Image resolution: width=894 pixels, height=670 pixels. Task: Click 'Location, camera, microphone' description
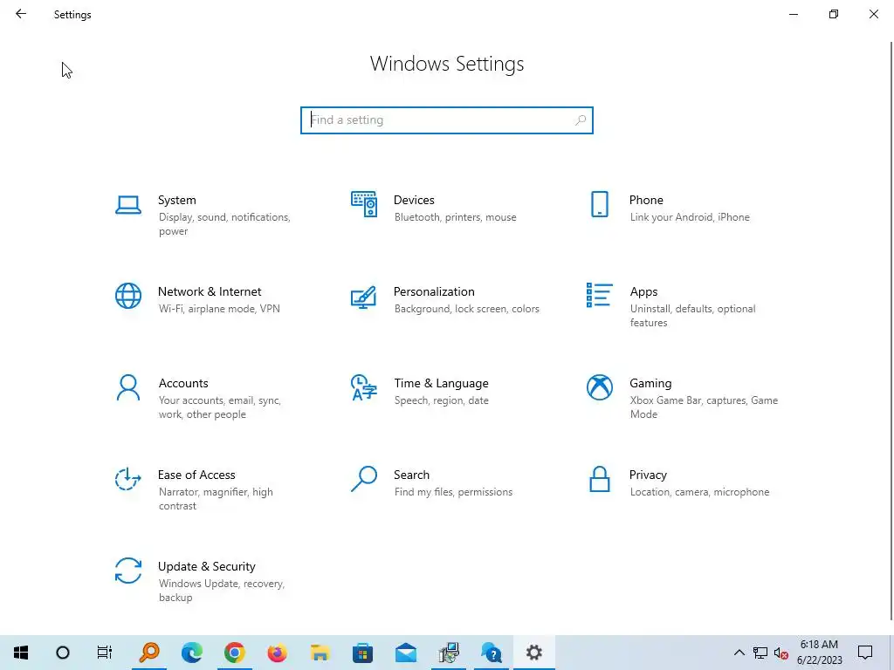699,492
